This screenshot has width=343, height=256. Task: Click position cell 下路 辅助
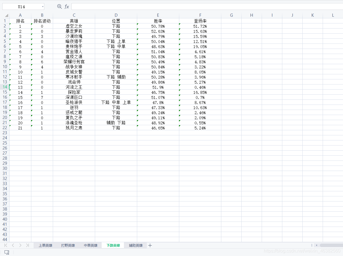(x=116, y=77)
